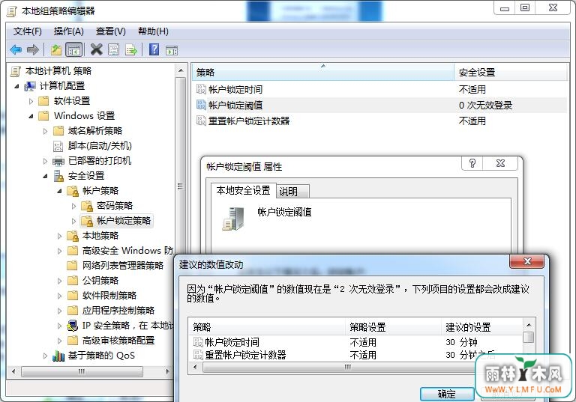Click the up one level folder icon
The image size is (576, 402).
(56, 49)
